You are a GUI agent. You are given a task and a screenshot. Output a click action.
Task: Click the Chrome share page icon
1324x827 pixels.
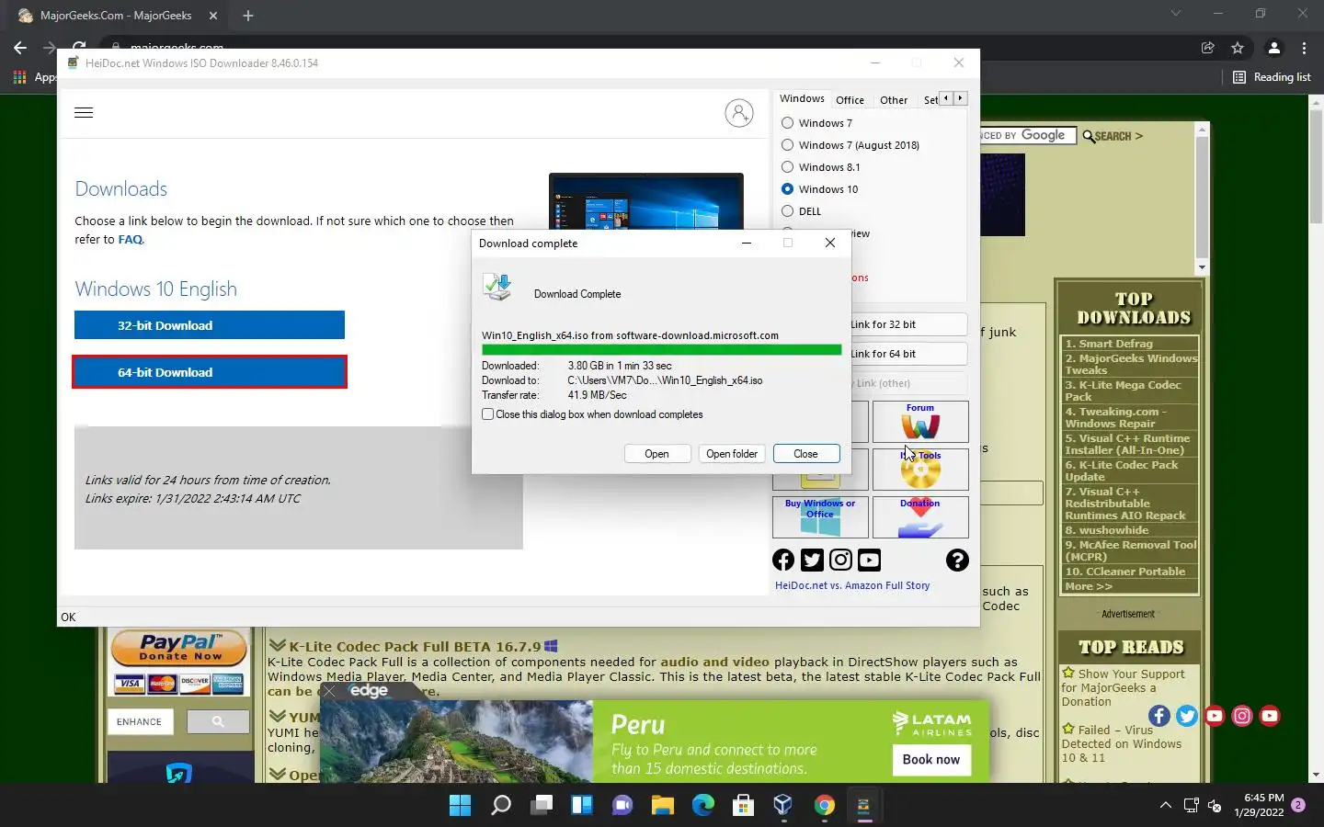click(1208, 48)
